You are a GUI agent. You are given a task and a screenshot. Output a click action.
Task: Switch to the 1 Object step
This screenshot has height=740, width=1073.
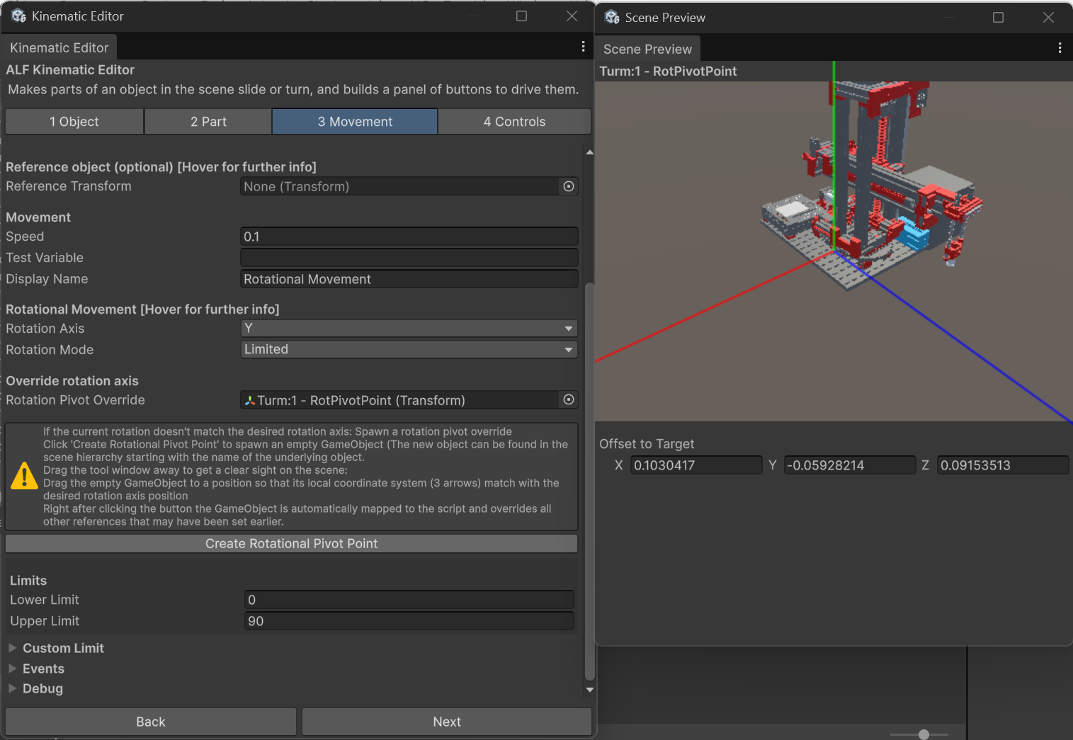[x=74, y=122]
